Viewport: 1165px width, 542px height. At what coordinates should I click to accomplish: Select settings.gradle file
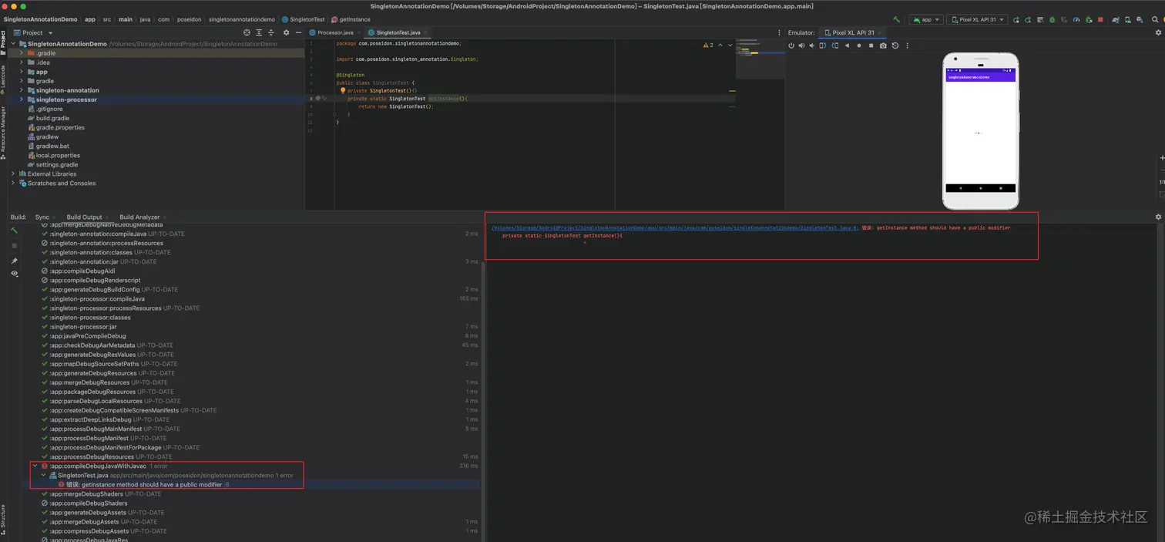57,164
